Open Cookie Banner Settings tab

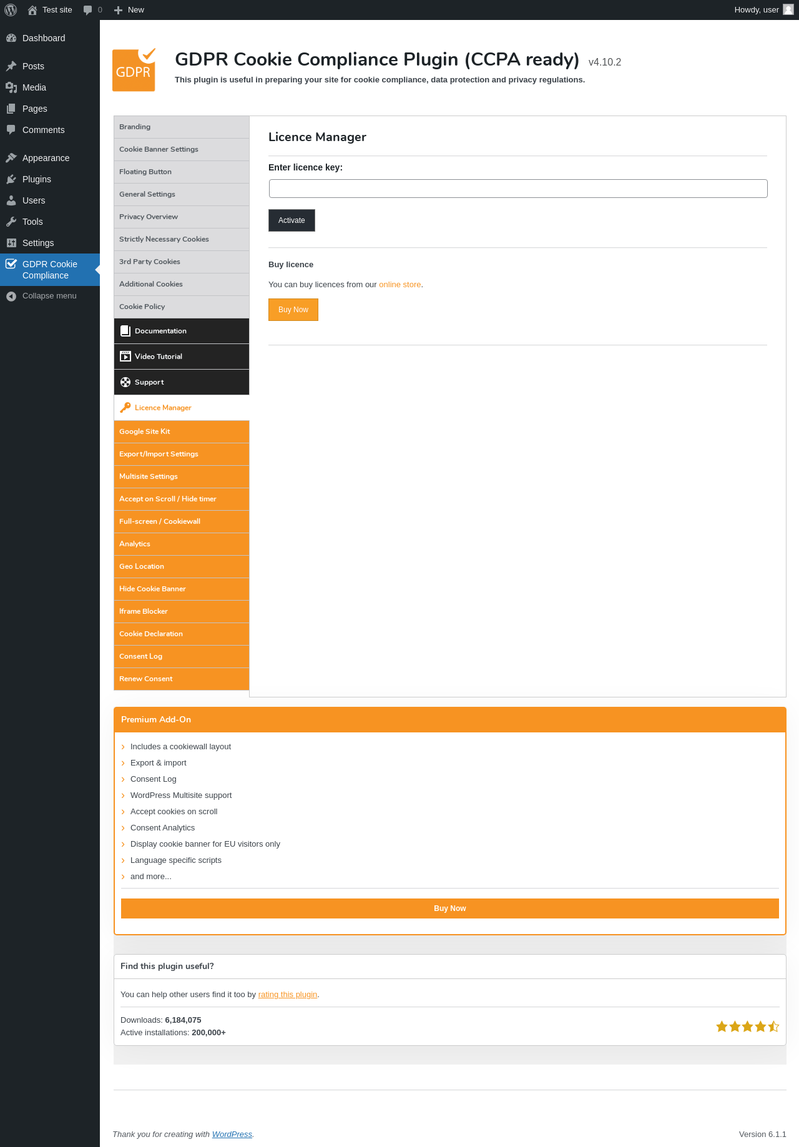[x=182, y=149]
